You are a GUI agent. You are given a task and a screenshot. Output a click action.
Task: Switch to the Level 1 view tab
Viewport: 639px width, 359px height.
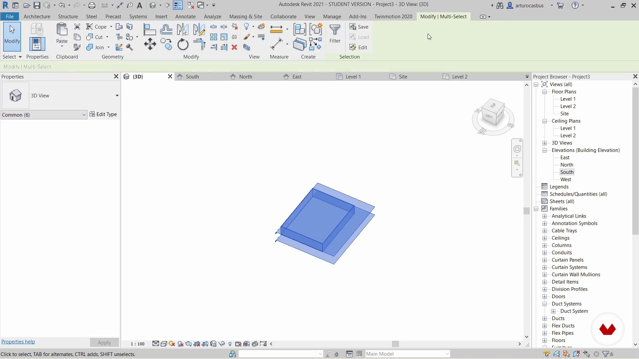coord(353,77)
